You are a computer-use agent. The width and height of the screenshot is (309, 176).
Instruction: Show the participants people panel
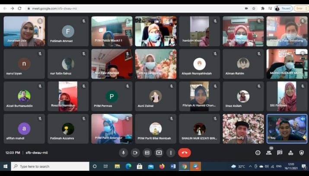269,153
